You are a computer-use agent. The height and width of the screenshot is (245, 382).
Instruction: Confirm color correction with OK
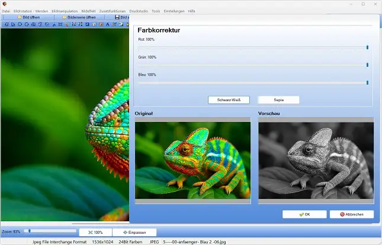point(304,214)
